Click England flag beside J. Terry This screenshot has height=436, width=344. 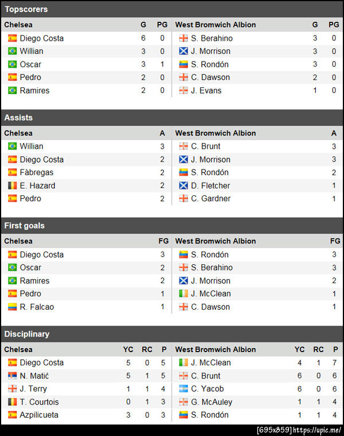coord(12,389)
